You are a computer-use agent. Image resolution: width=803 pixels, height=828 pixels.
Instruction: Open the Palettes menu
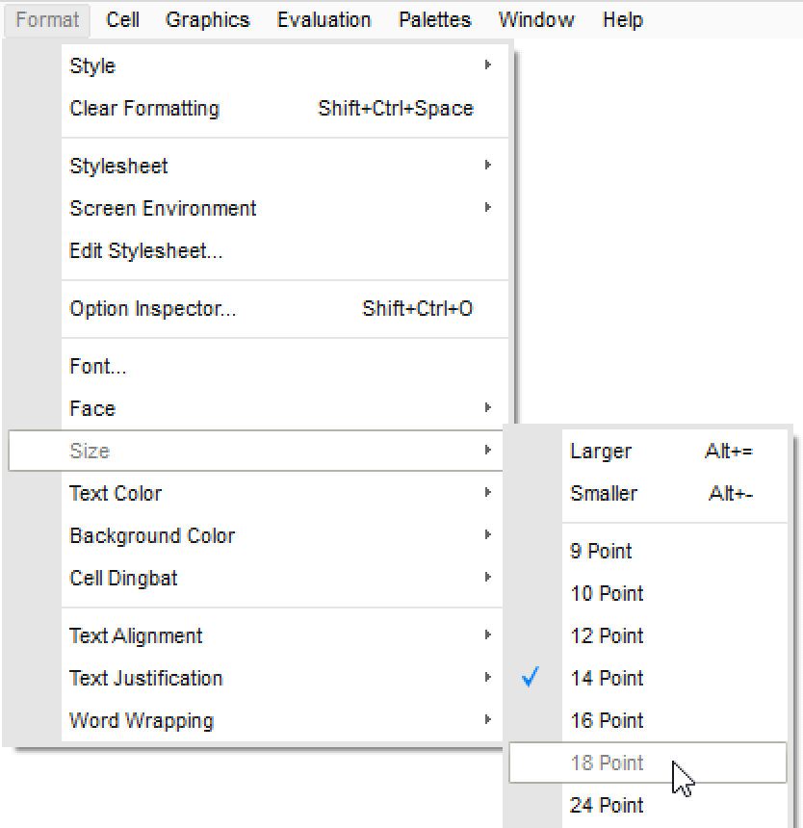click(x=434, y=19)
